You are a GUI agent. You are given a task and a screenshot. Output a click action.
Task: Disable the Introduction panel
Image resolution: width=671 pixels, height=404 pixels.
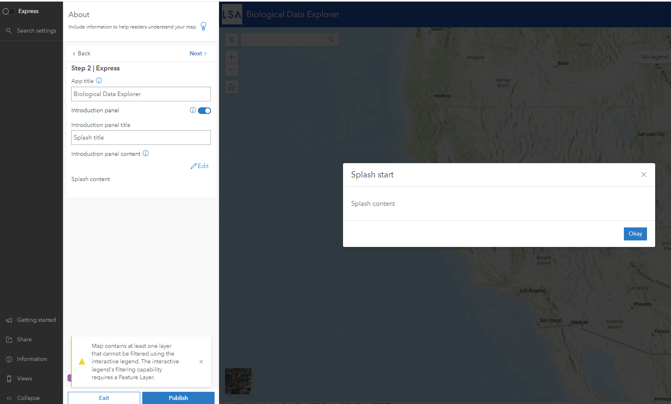click(x=204, y=110)
